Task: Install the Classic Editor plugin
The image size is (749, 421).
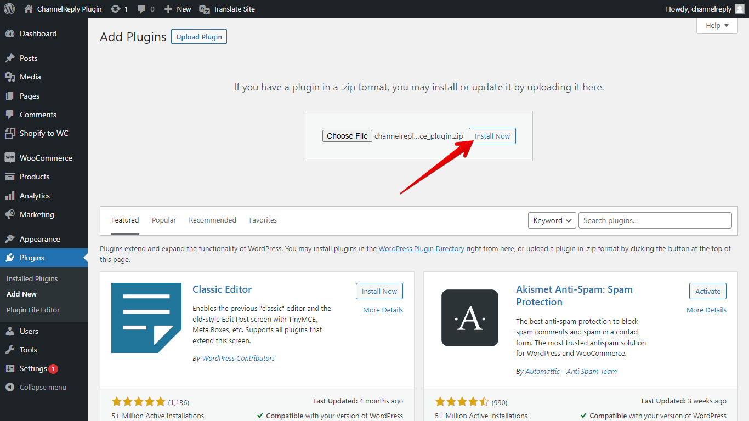Action: [379, 291]
